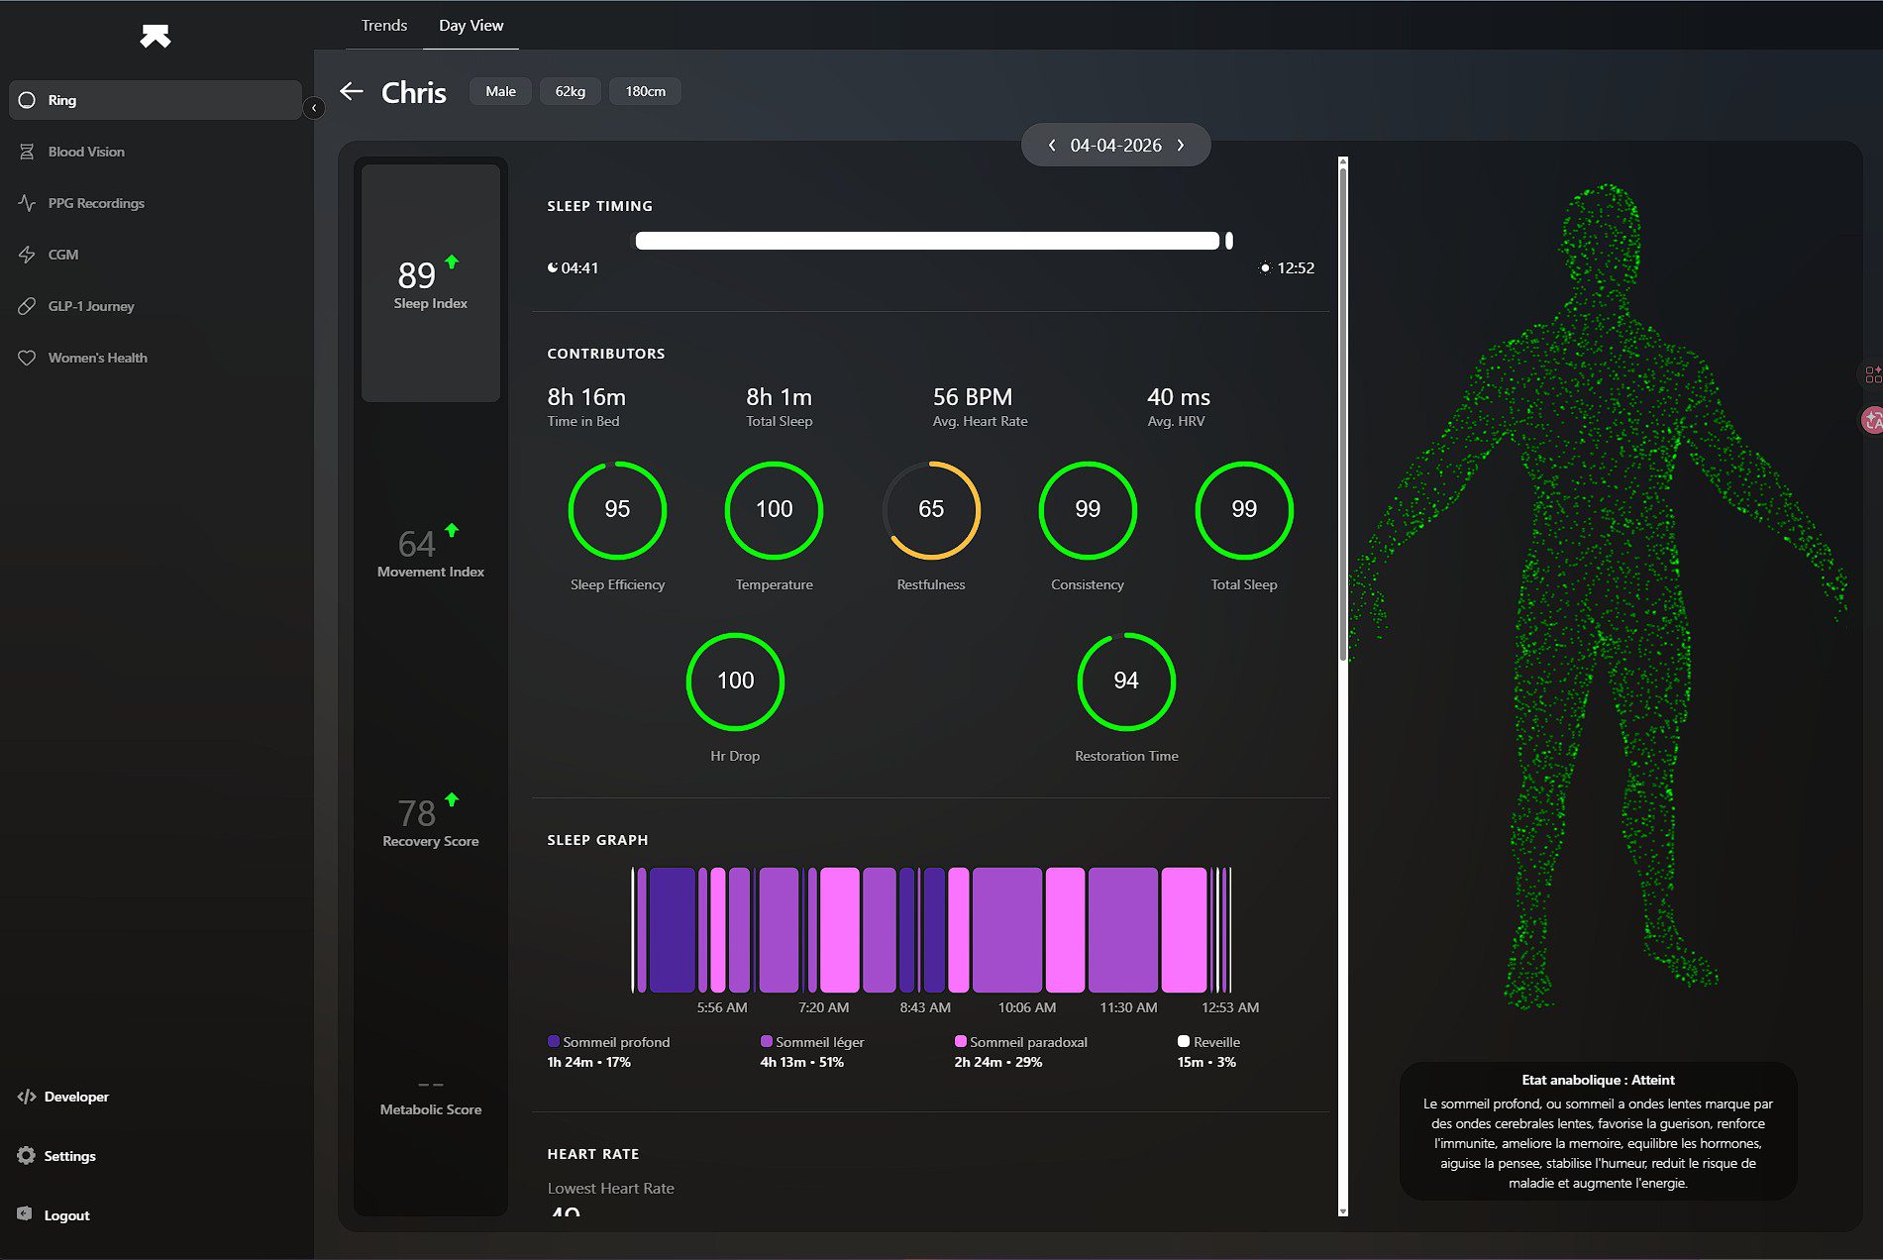Screen dimensions: 1883x1260
Task: Select the Day View tab
Action: pos(471,26)
